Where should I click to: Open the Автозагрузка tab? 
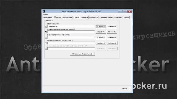click(x=67, y=18)
